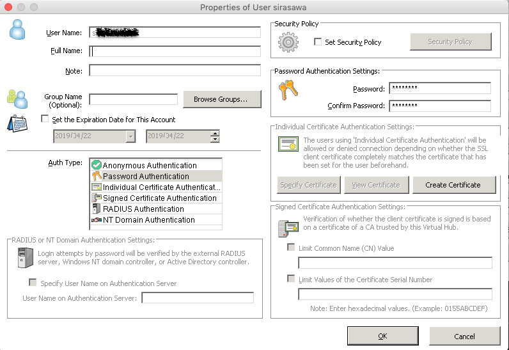Image resolution: width=509 pixels, height=350 pixels.
Task: Check Set the Expiration Date for This Account
Action: tap(44, 119)
